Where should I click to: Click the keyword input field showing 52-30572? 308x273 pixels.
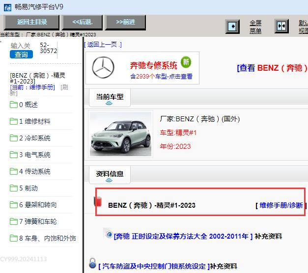click(x=48, y=48)
